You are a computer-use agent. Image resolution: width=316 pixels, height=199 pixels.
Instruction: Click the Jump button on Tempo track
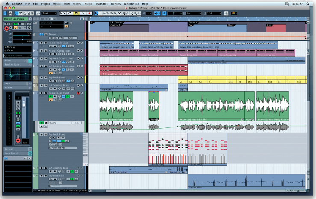(x=70, y=38)
